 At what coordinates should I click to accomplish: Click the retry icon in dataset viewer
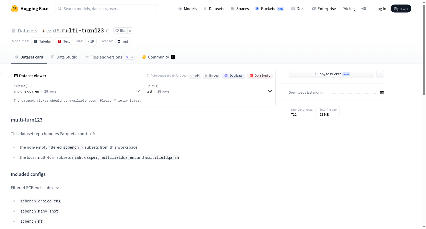tap(115, 101)
